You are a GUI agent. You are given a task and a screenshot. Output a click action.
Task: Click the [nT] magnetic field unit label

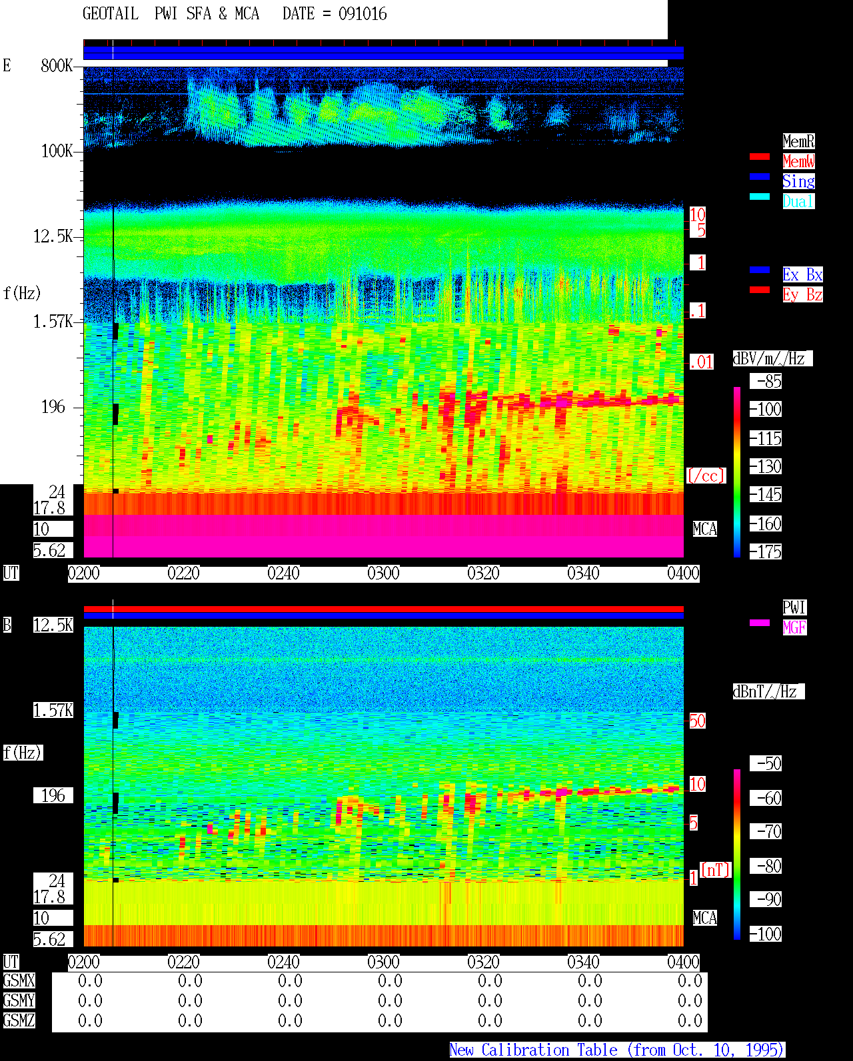(716, 870)
